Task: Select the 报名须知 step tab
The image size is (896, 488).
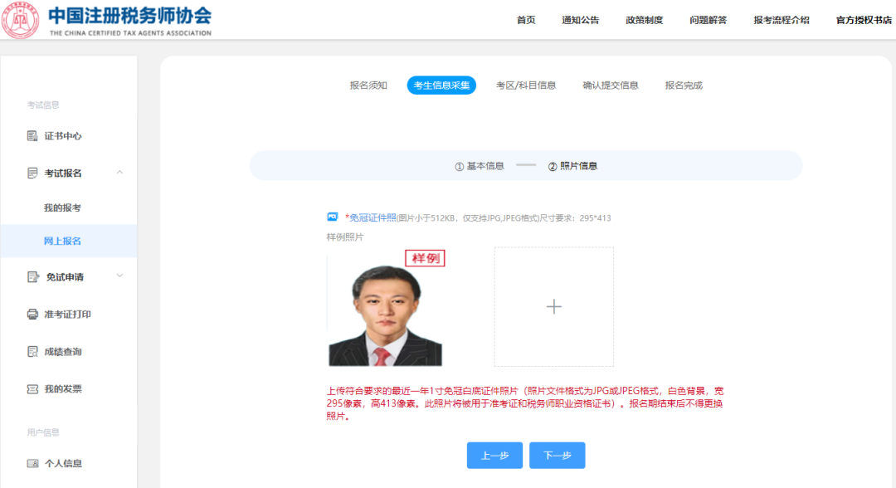Action: click(x=368, y=85)
